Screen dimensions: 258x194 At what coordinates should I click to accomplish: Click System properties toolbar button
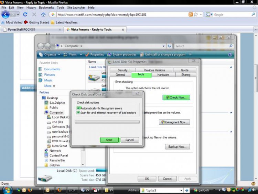coord(122,54)
